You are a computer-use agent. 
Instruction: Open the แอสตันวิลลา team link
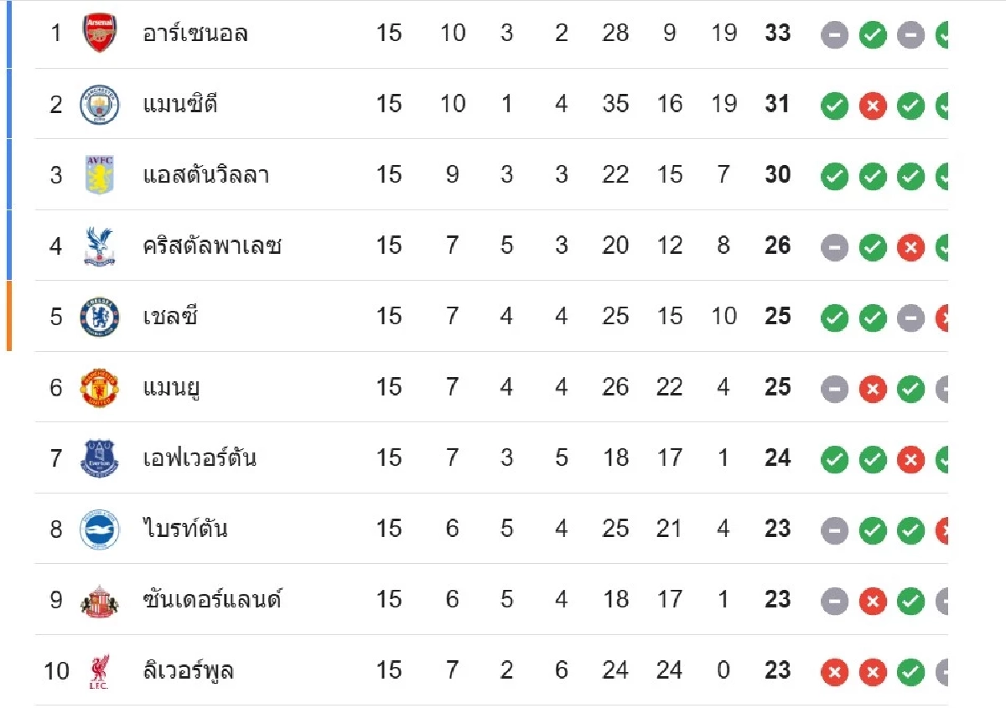point(205,175)
